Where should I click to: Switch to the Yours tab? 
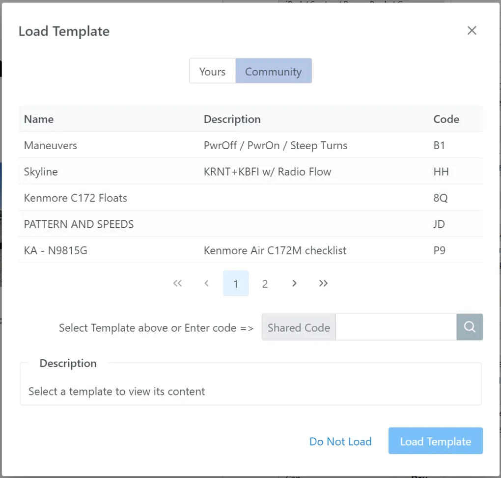pos(212,72)
